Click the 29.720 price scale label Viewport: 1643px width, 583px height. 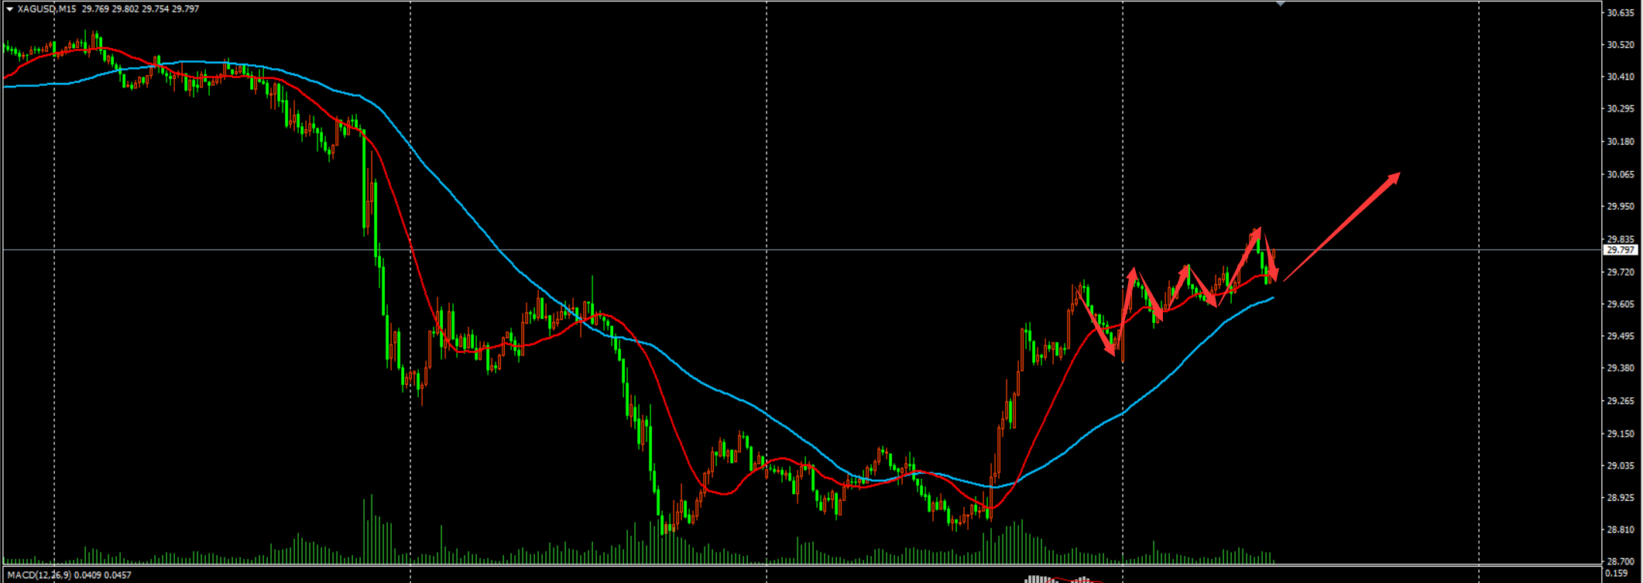(x=1620, y=272)
